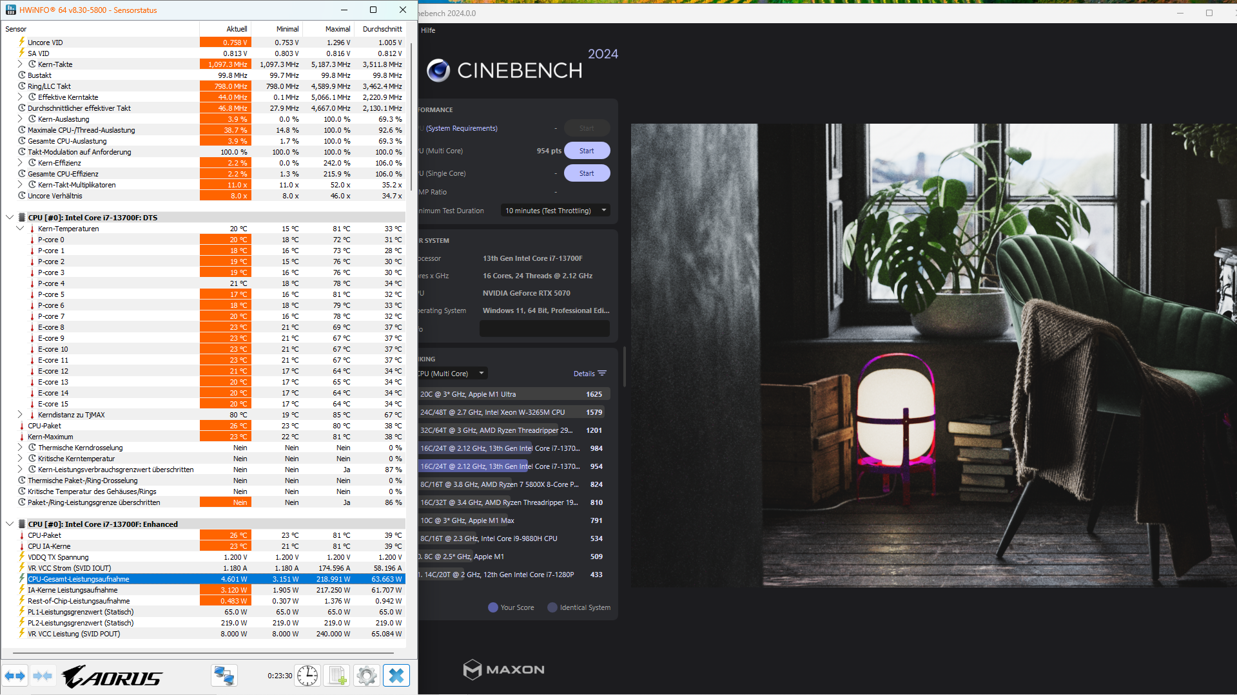Collapse the CPU DTS section
The width and height of the screenshot is (1237, 695).
(x=10, y=218)
